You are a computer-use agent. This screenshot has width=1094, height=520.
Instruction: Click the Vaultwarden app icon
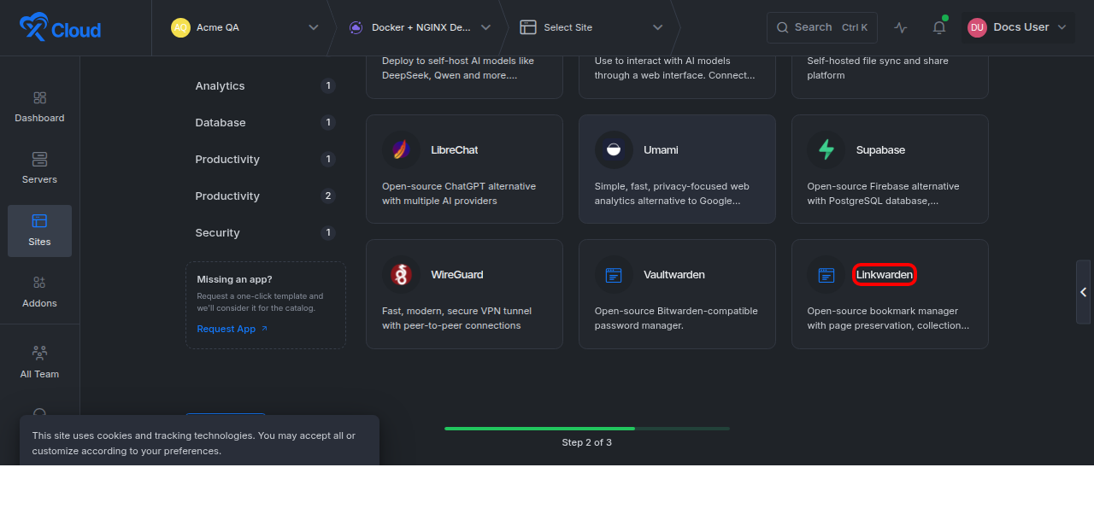click(x=614, y=275)
